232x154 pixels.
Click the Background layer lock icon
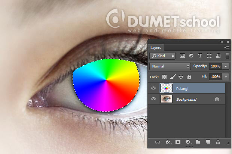(217, 99)
